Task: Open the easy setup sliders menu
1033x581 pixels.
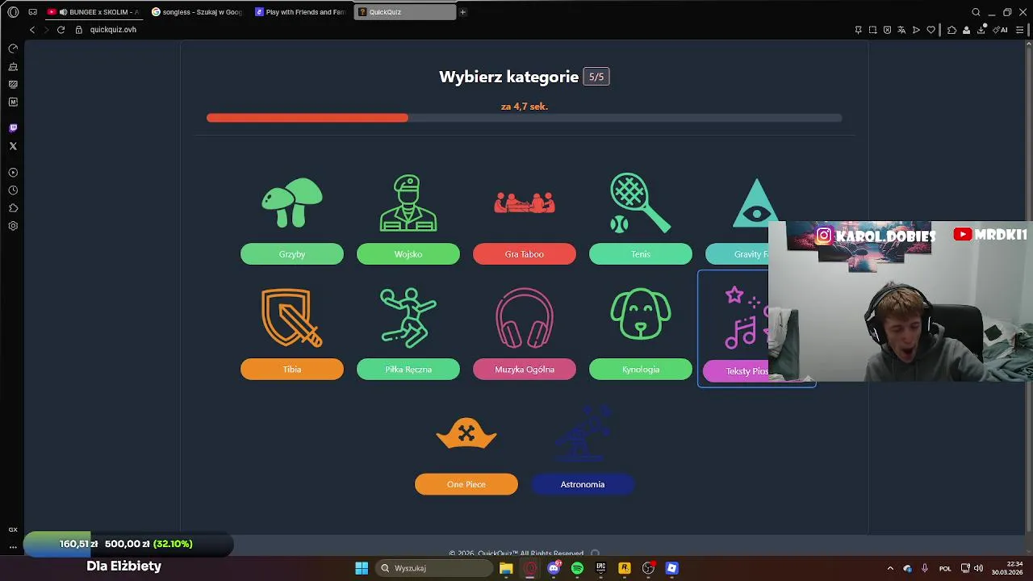Action: [1019, 30]
